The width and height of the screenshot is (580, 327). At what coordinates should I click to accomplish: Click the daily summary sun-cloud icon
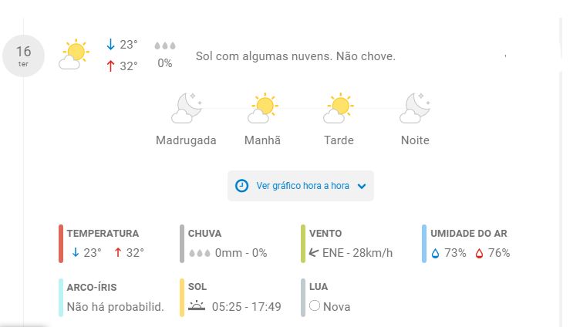point(73,56)
